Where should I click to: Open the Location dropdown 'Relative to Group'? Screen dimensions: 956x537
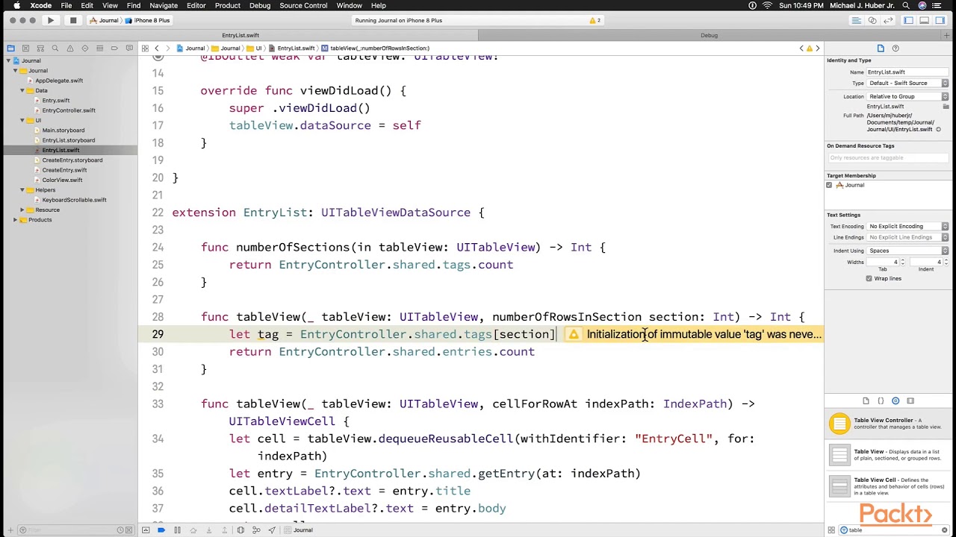point(907,96)
